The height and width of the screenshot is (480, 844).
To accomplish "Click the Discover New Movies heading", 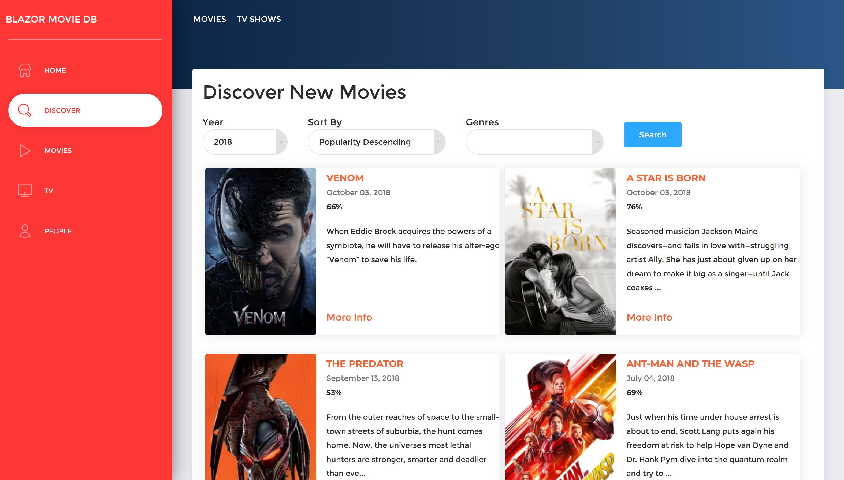I will (x=305, y=92).
